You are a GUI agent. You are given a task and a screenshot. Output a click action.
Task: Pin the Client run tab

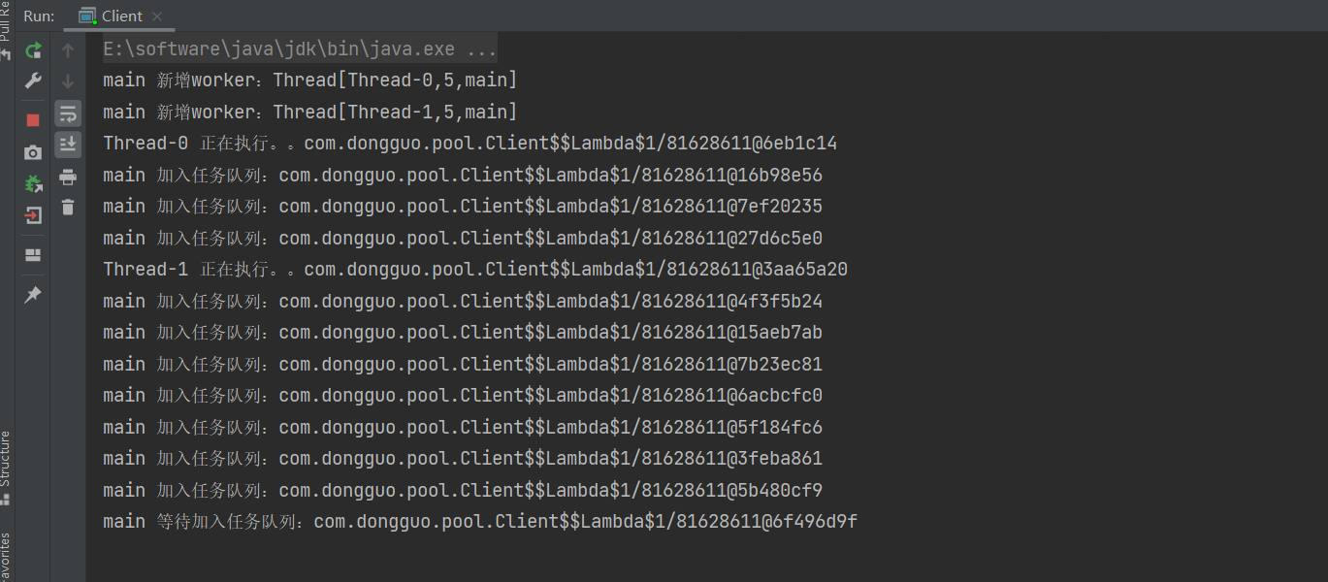[x=33, y=294]
